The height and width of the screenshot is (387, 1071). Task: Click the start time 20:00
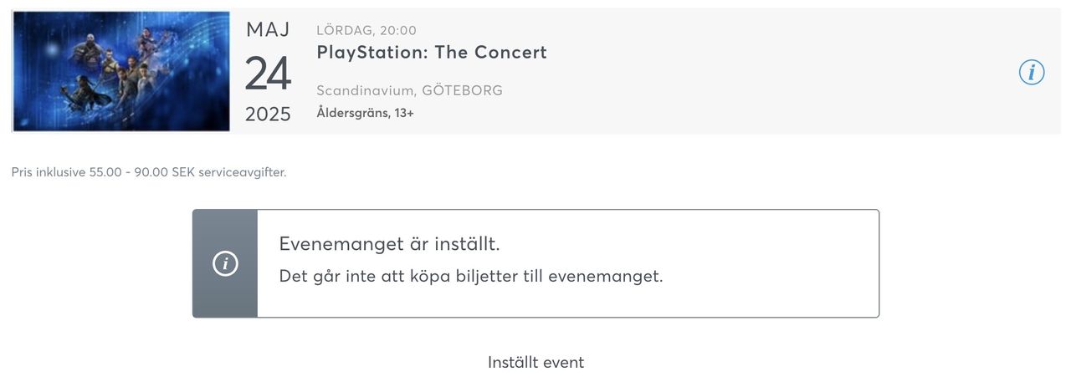[x=398, y=31]
